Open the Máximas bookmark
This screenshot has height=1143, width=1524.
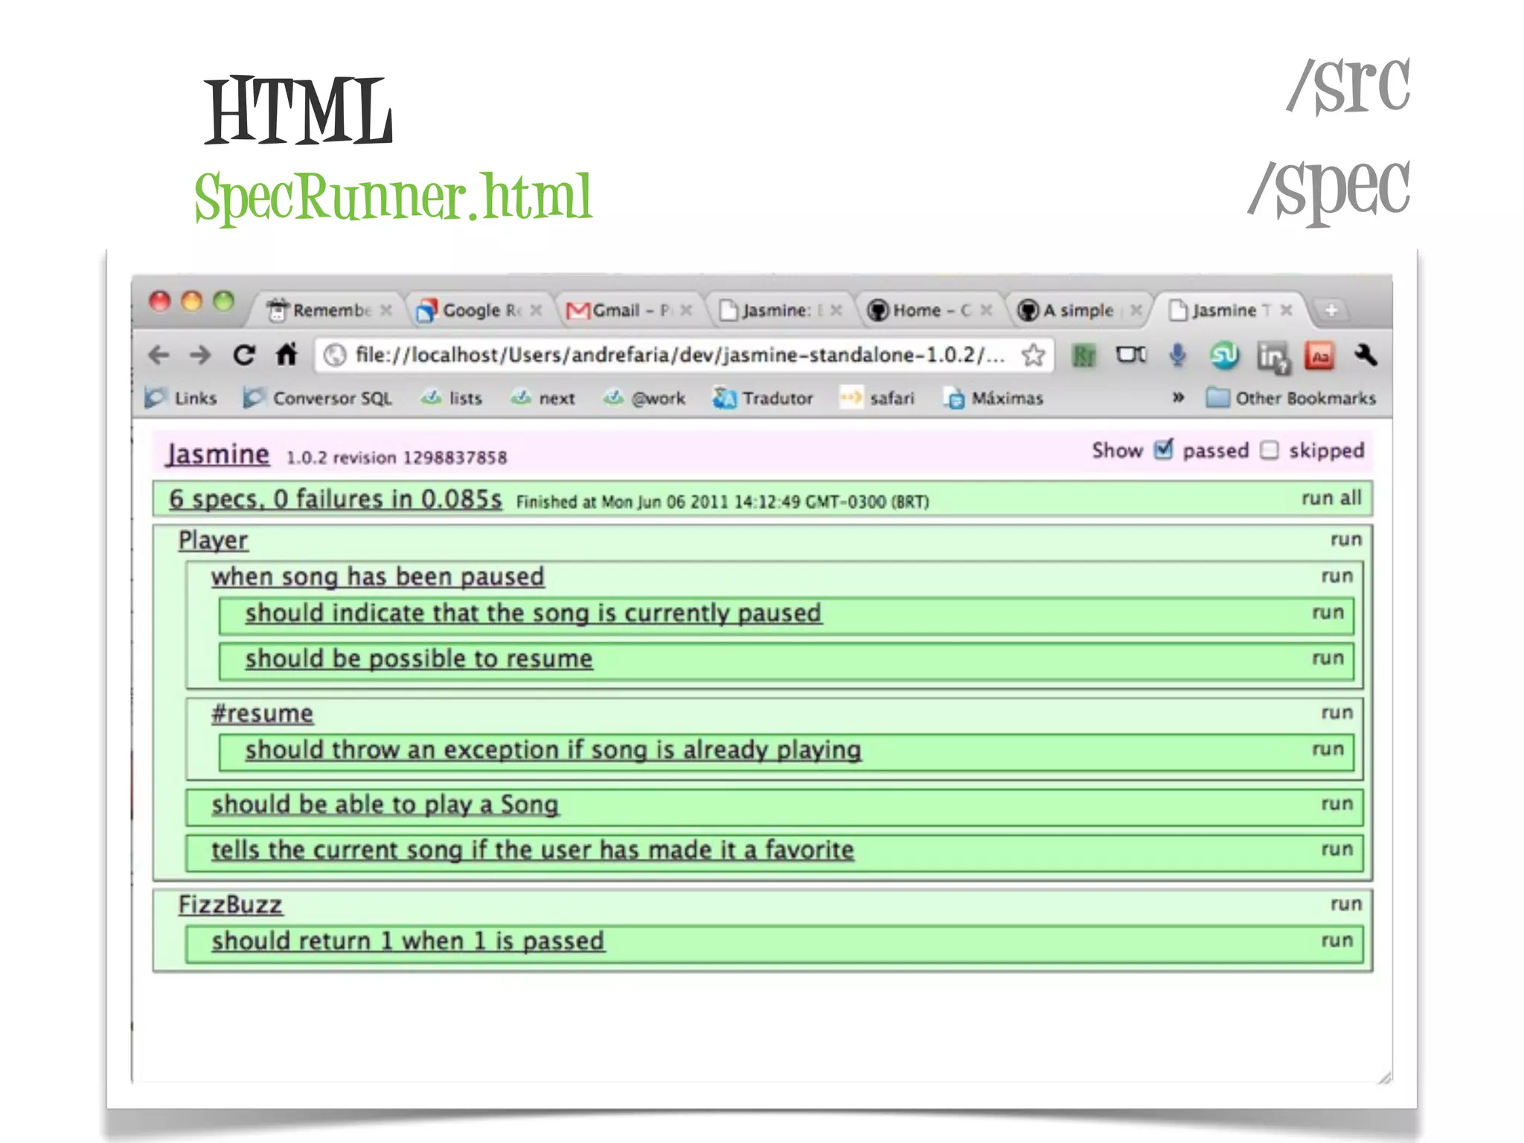point(993,398)
